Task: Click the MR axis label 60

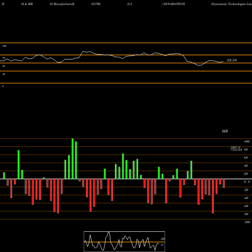Action: [245, 158]
